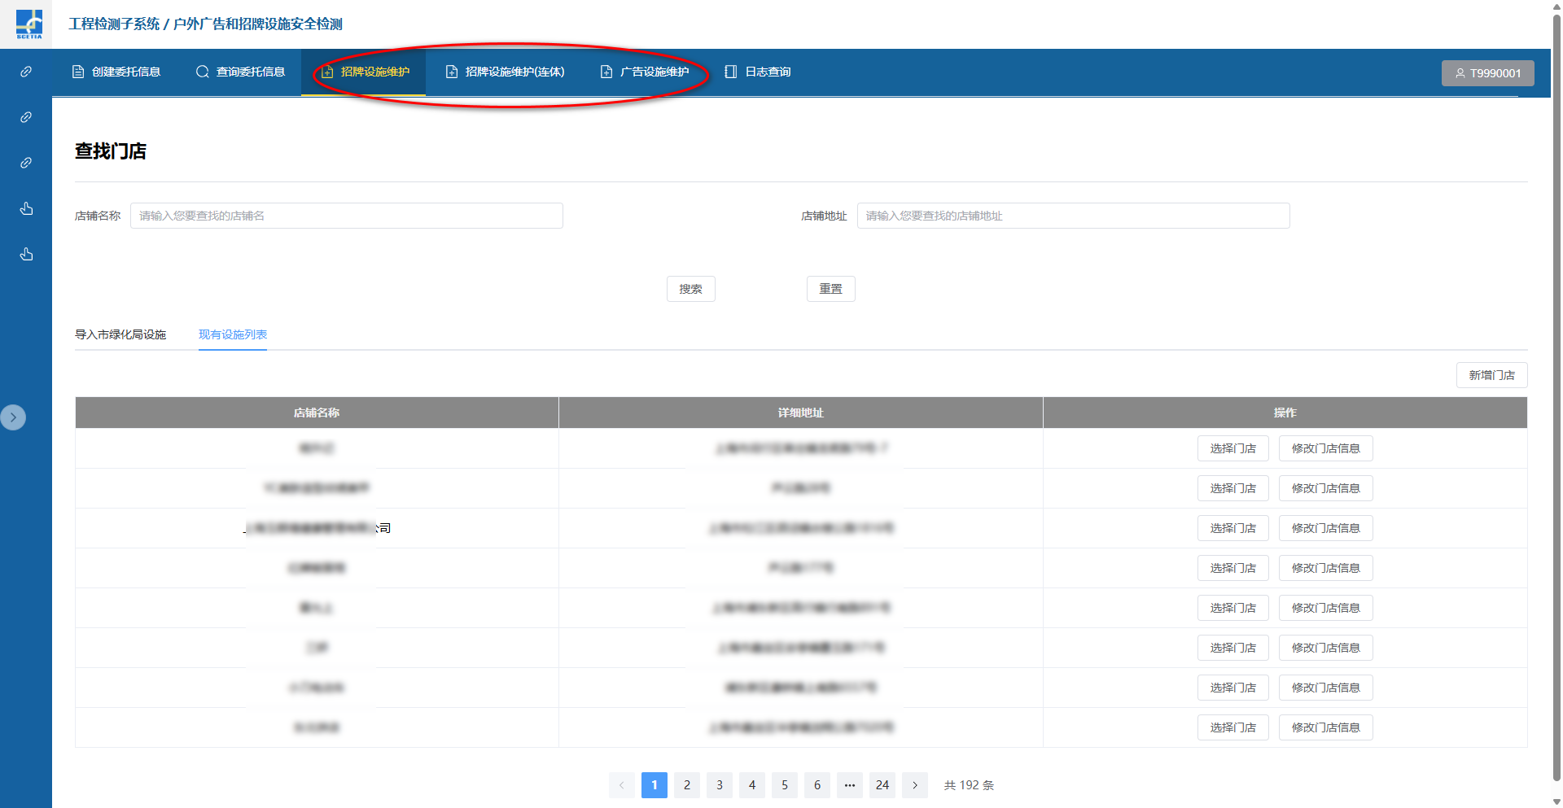The image size is (1563, 808).
Task: Open the 日志查询 log menu
Action: point(758,72)
